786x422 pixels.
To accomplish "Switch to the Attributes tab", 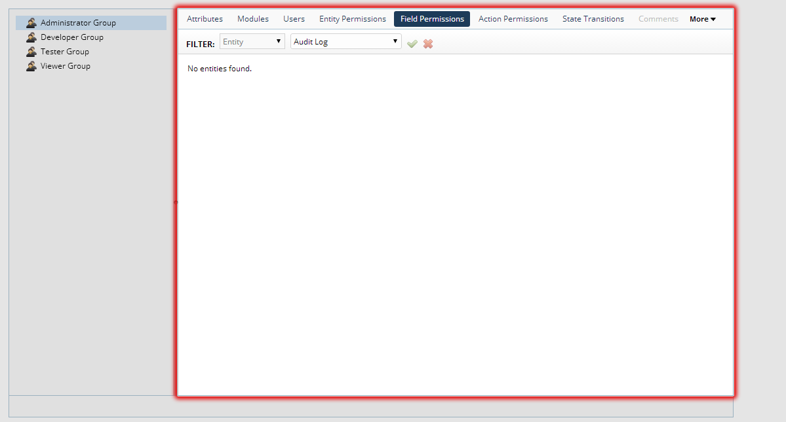I will coord(205,19).
